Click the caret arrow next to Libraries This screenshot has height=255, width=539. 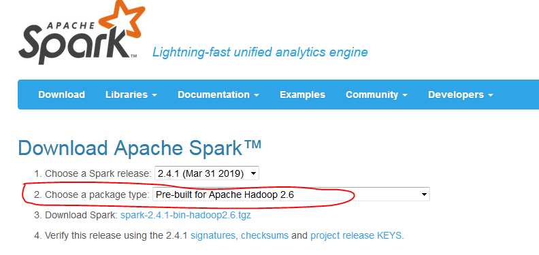pyautogui.click(x=154, y=95)
